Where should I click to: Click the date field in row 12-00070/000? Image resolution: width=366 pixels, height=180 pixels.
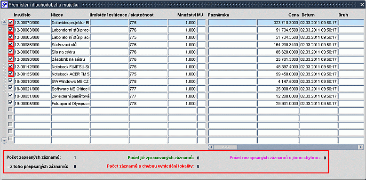[x=318, y=23]
